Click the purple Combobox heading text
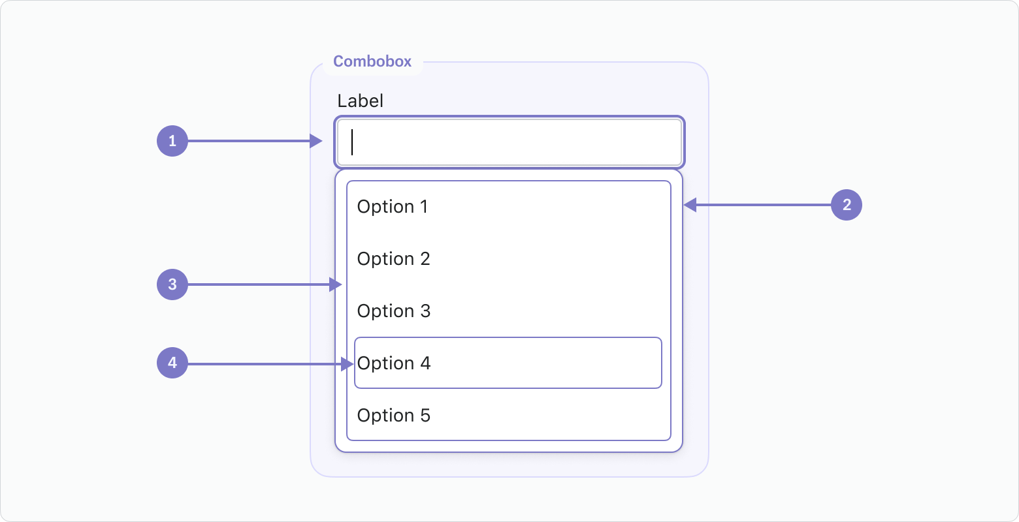The image size is (1019, 522). click(x=372, y=61)
